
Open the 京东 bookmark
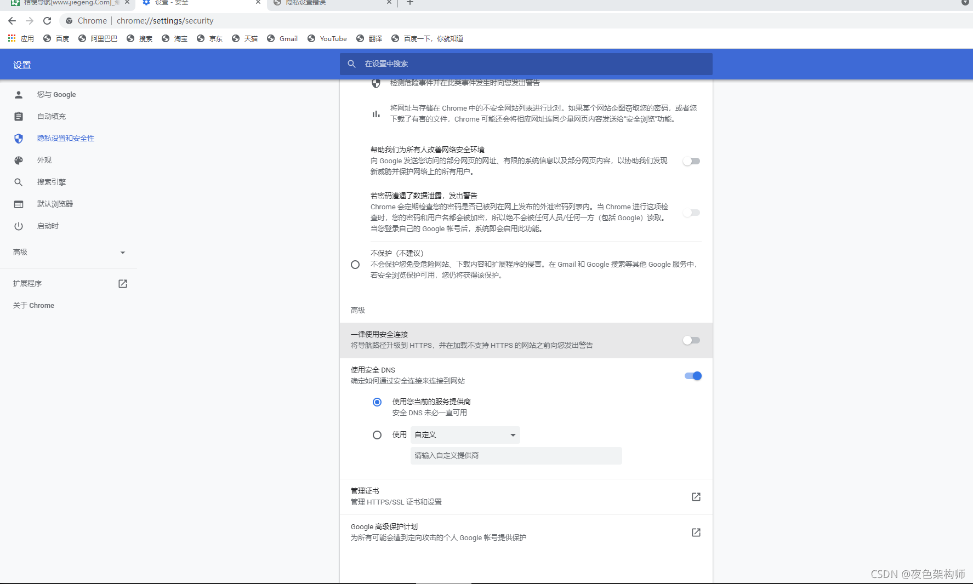tap(209, 38)
